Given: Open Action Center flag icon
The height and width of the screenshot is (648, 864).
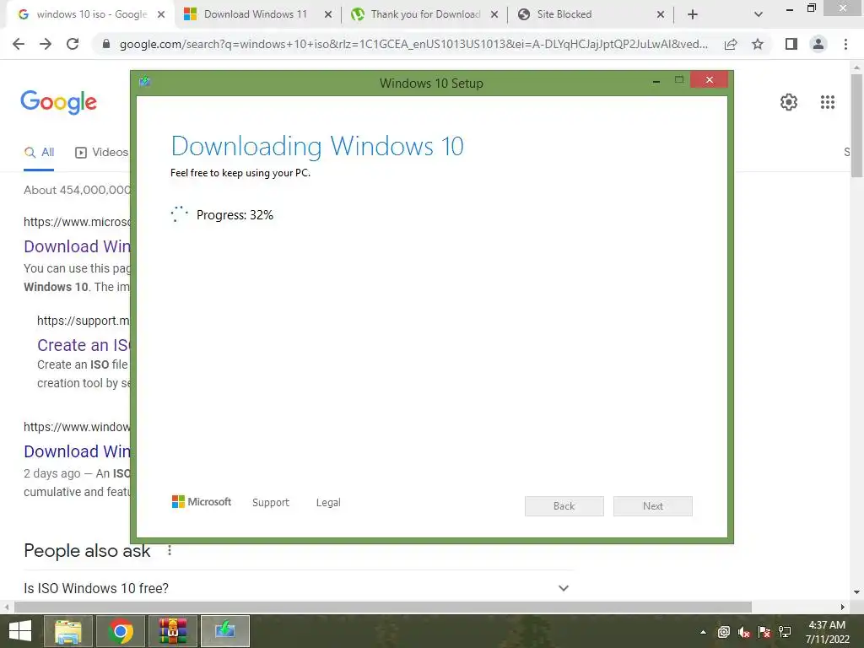Looking at the screenshot, I should point(764,632).
